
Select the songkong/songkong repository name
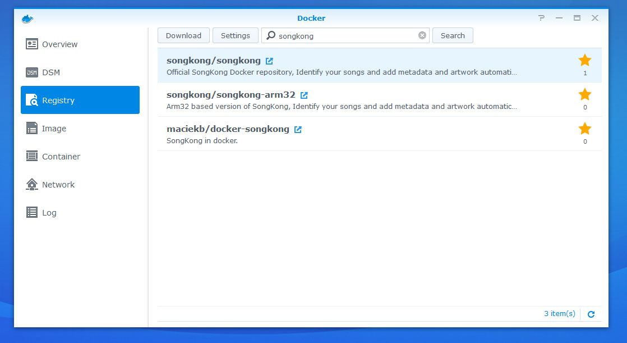coord(214,61)
